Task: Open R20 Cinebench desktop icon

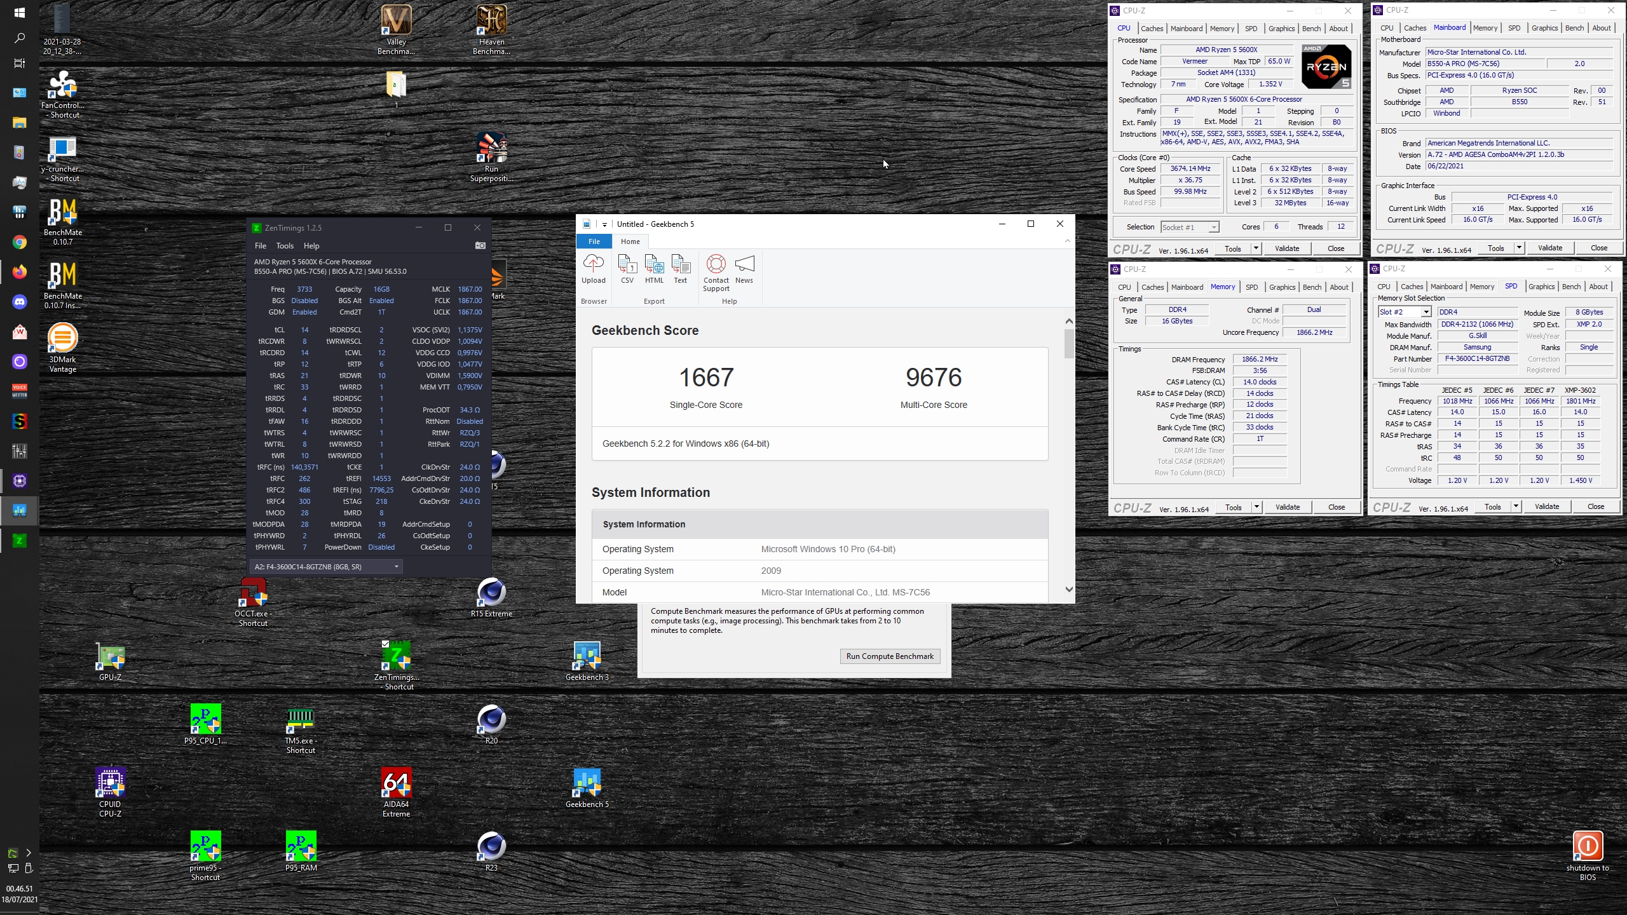Action: pyautogui.click(x=491, y=724)
